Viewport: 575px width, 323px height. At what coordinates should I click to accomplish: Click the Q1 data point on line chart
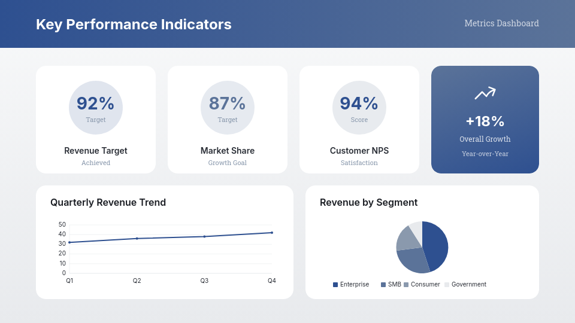point(69,242)
